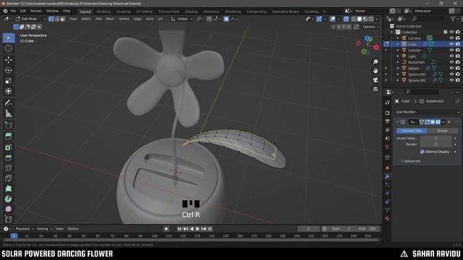Toggle Optimal Display checkbox

(422, 152)
